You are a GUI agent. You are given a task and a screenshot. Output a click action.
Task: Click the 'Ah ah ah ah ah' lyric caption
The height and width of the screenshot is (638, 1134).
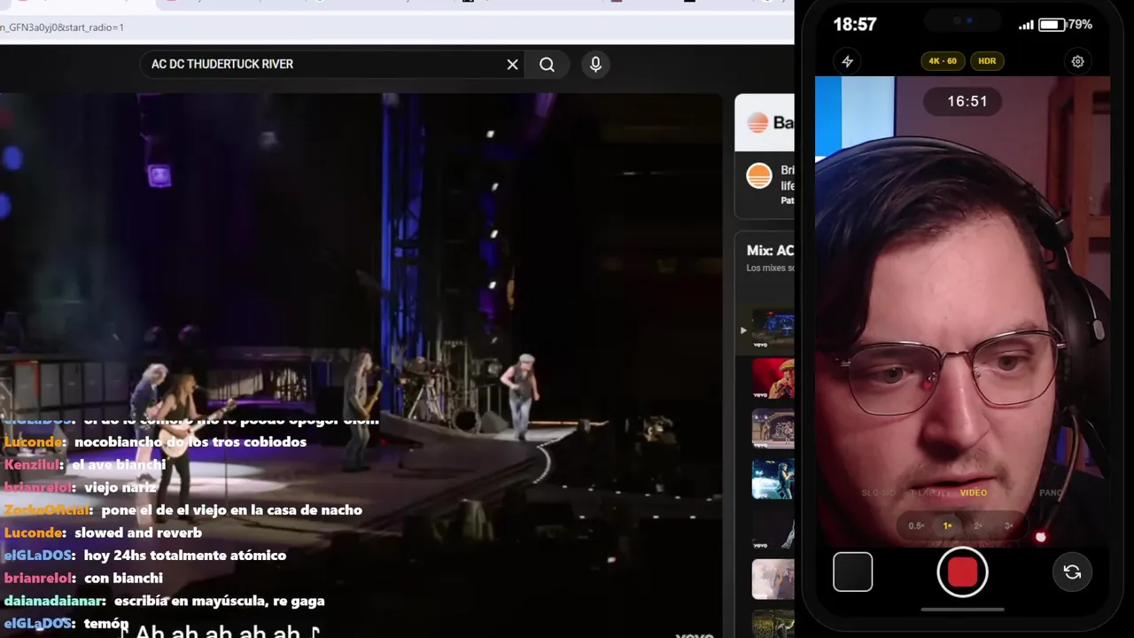click(220, 632)
